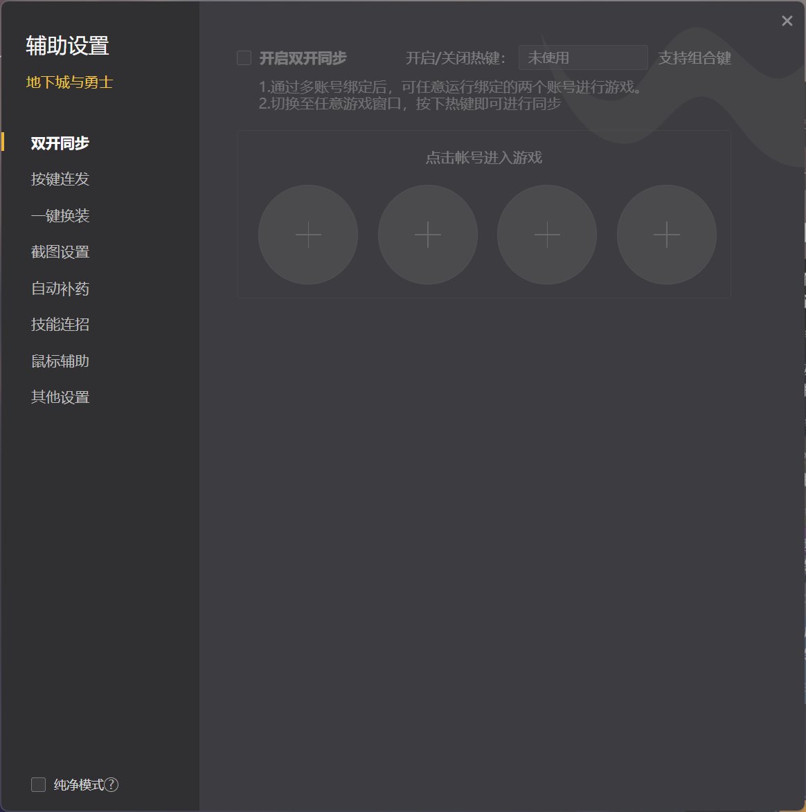Click the help icon next to 纯净模式
Screen dimensions: 806x812
tap(111, 784)
